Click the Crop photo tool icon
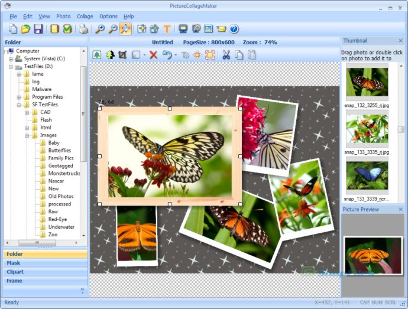The image size is (408, 309). coord(122,55)
